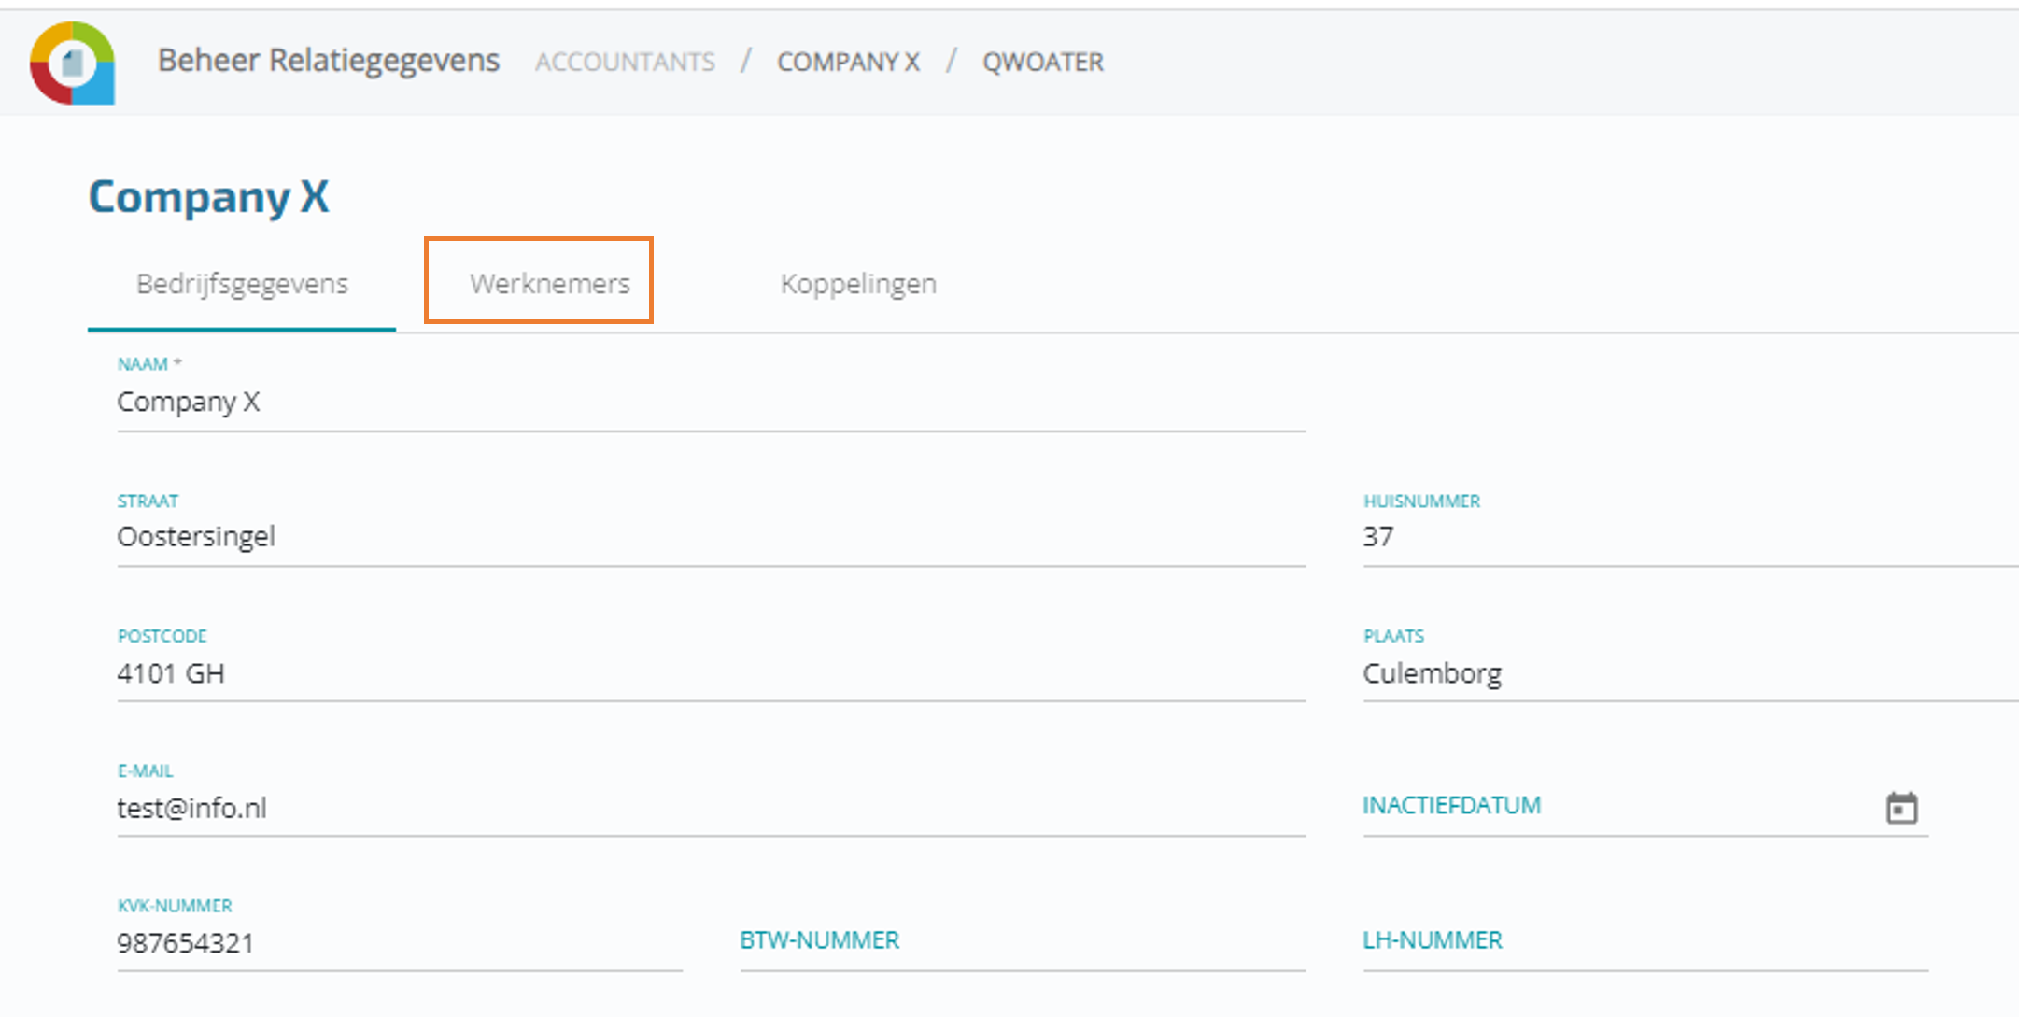Click Beheer Relatiegegevens header title
2019x1017 pixels.
pyautogui.click(x=329, y=61)
